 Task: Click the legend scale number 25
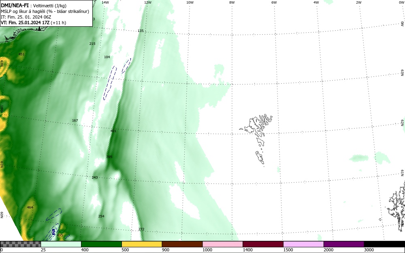[43, 250]
